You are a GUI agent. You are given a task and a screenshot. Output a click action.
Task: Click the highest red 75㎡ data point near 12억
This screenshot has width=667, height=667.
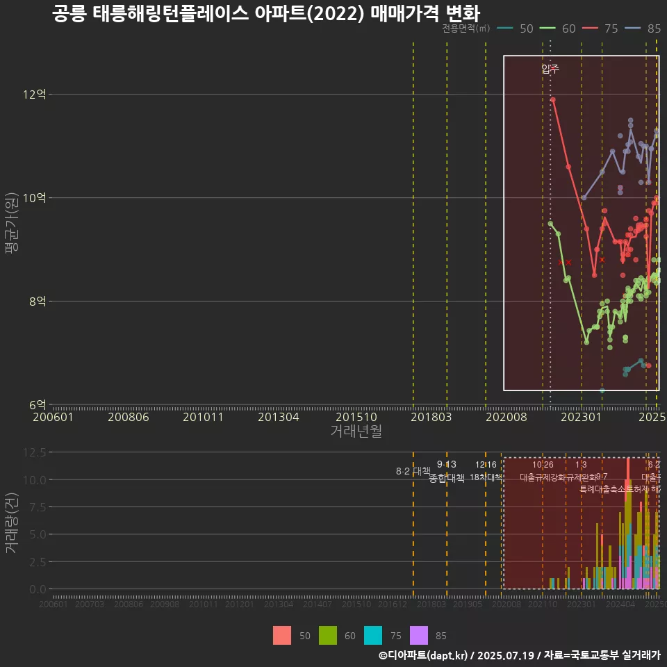(x=553, y=100)
